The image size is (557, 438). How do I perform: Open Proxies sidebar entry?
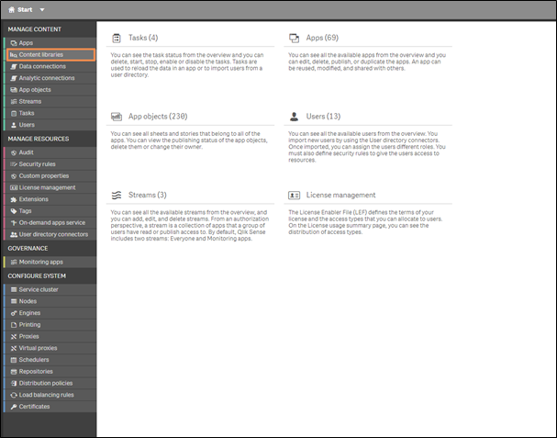pyautogui.click(x=50, y=337)
